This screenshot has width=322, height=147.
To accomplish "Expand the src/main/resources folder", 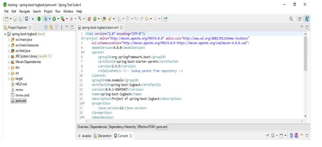I will tap(9, 45).
